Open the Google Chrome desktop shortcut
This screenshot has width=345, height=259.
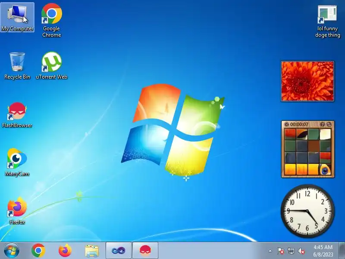51,20
